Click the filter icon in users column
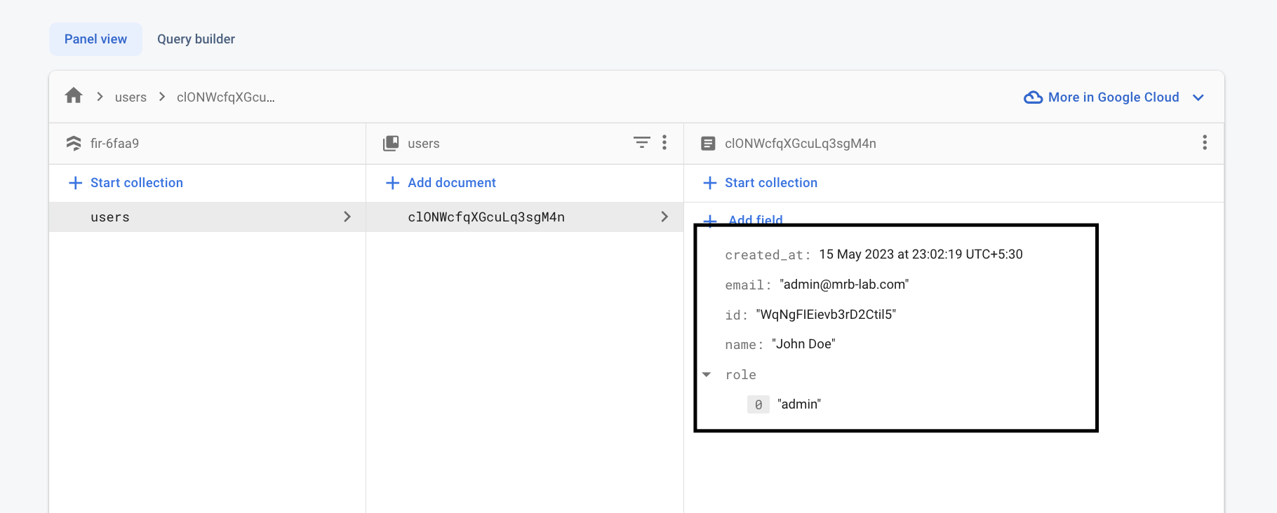 tap(641, 143)
